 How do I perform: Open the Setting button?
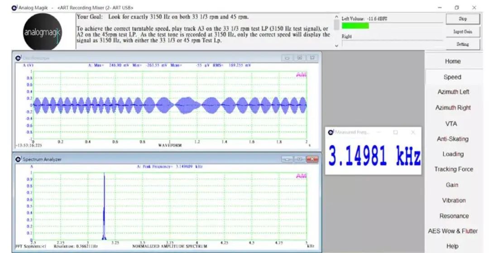(x=462, y=44)
